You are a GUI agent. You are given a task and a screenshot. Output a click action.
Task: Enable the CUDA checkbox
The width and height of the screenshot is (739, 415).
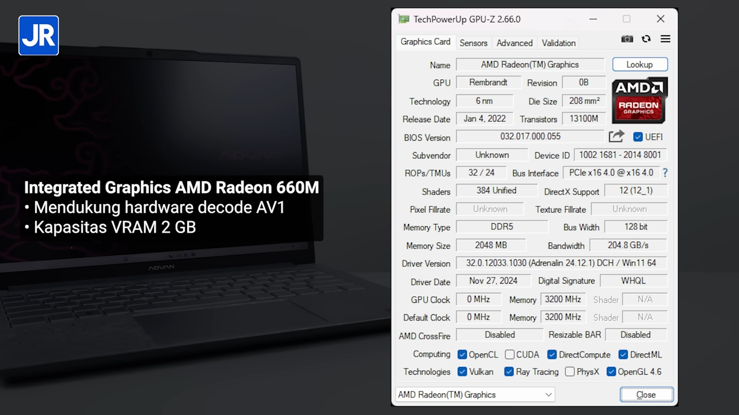(x=509, y=354)
